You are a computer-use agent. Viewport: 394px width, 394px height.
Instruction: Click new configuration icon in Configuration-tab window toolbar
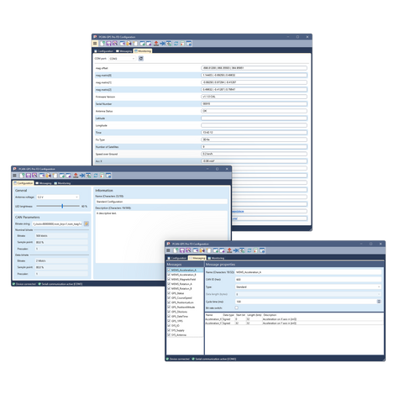[22, 176]
